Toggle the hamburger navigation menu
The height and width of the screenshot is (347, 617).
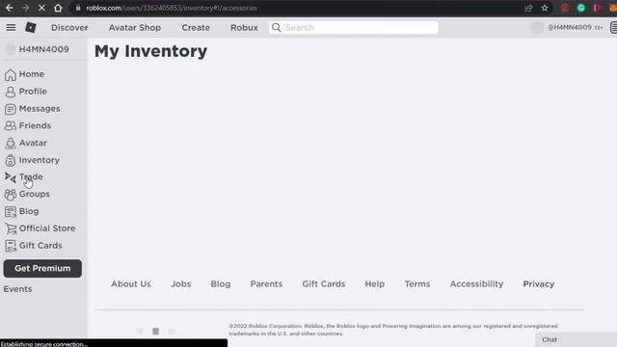[11, 27]
